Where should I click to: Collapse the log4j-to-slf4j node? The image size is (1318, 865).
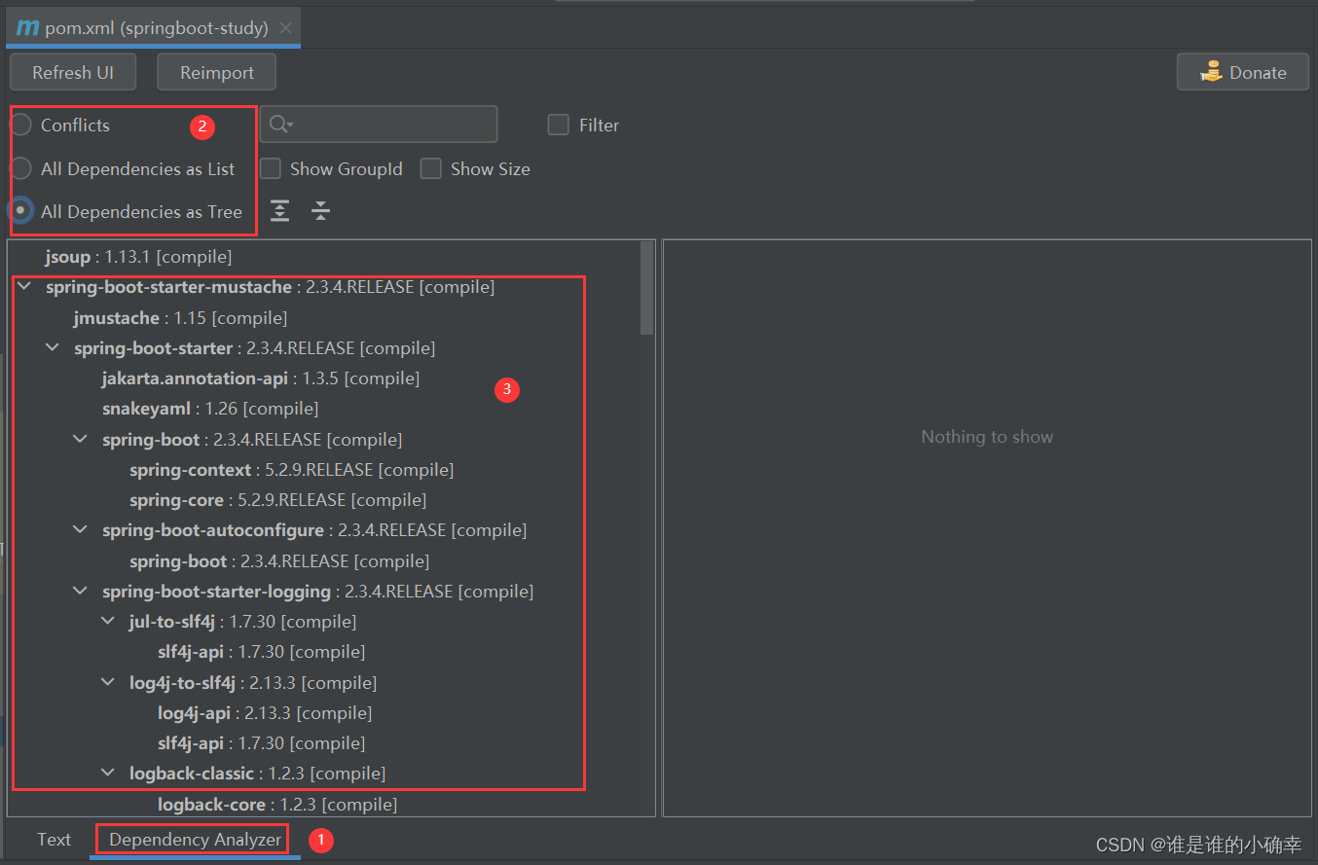tap(107, 682)
